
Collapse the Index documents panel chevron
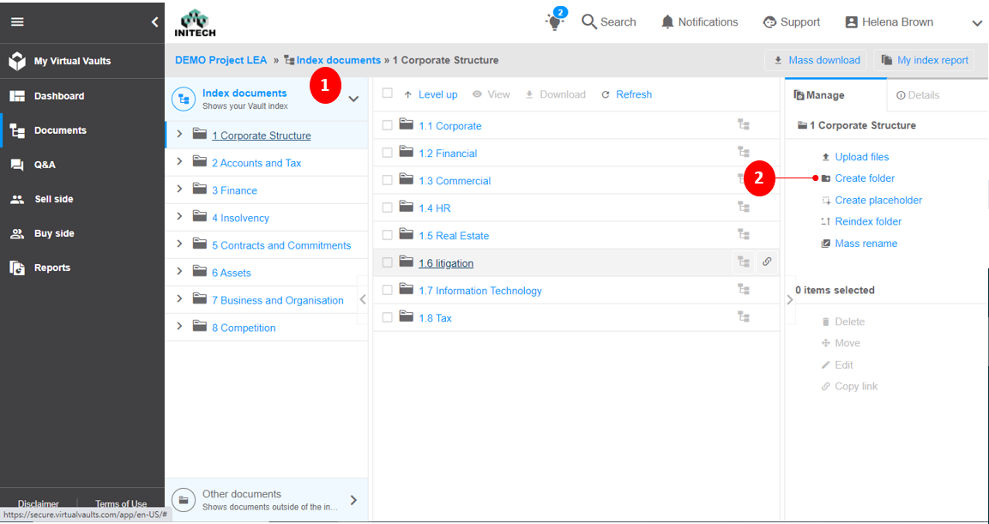353,98
